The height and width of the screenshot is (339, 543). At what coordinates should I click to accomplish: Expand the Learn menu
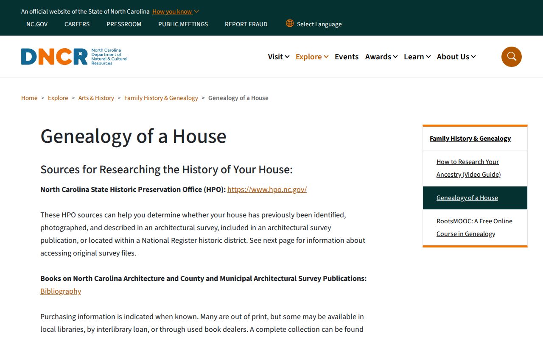[x=417, y=57]
